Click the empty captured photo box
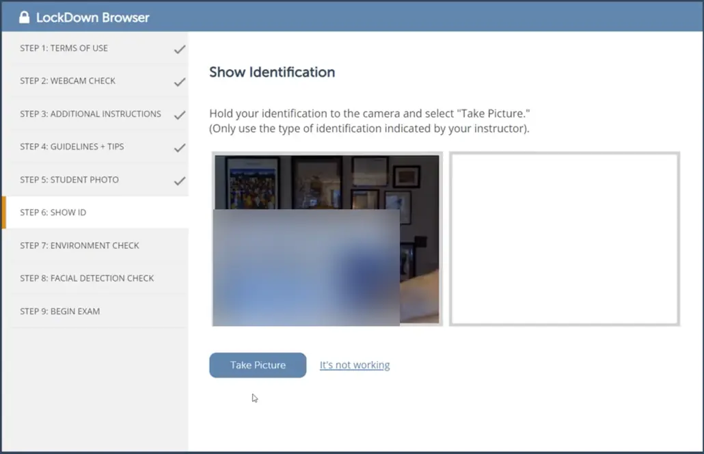 [565, 239]
